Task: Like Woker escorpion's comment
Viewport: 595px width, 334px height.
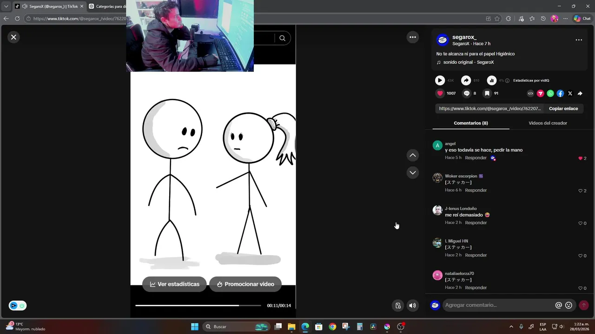Action: [580, 191]
